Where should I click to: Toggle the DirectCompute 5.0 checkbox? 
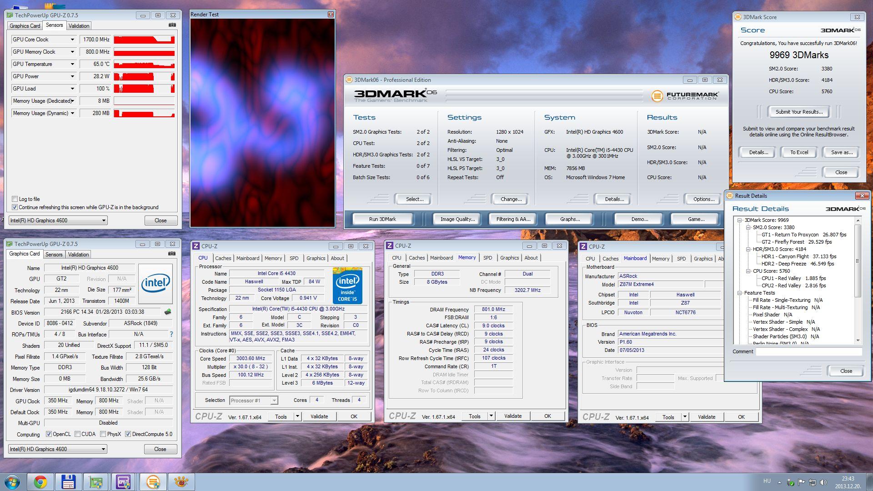128,434
